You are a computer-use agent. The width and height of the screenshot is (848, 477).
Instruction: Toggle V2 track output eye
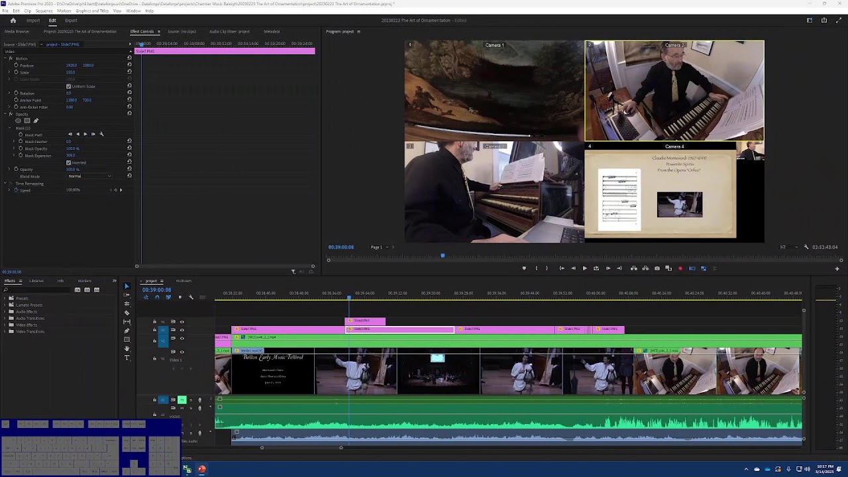tap(182, 338)
